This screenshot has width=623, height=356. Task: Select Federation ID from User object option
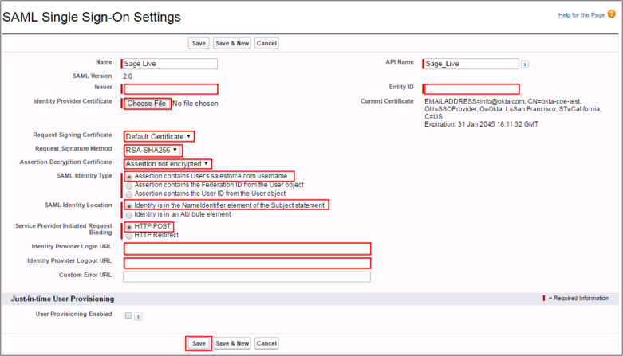pyautogui.click(x=129, y=185)
